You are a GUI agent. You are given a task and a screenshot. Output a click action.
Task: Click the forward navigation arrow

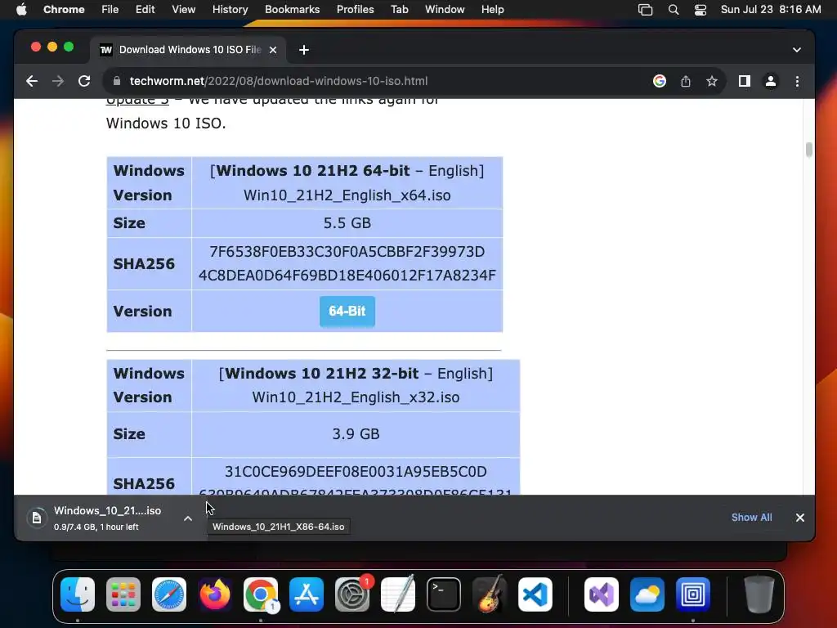coord(58,81)
